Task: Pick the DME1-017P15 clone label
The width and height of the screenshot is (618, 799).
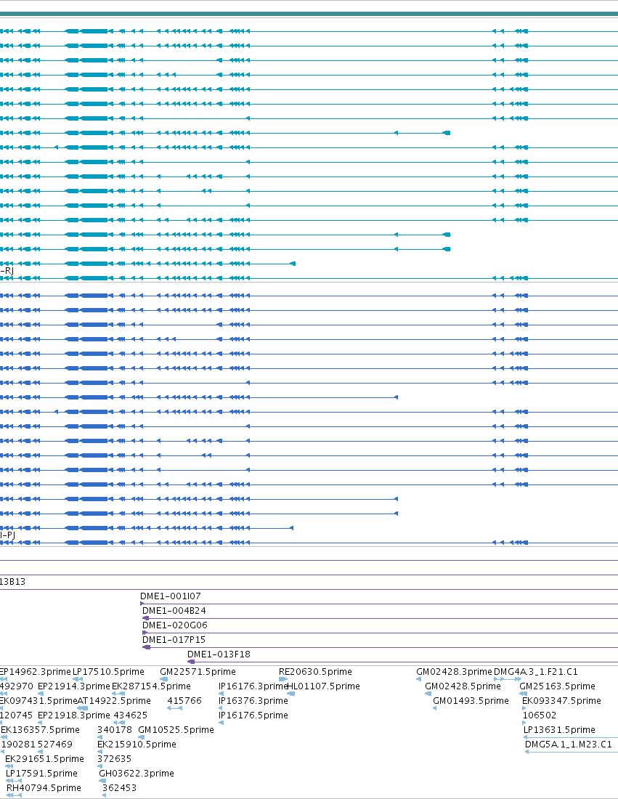Action: coord(174,639)
